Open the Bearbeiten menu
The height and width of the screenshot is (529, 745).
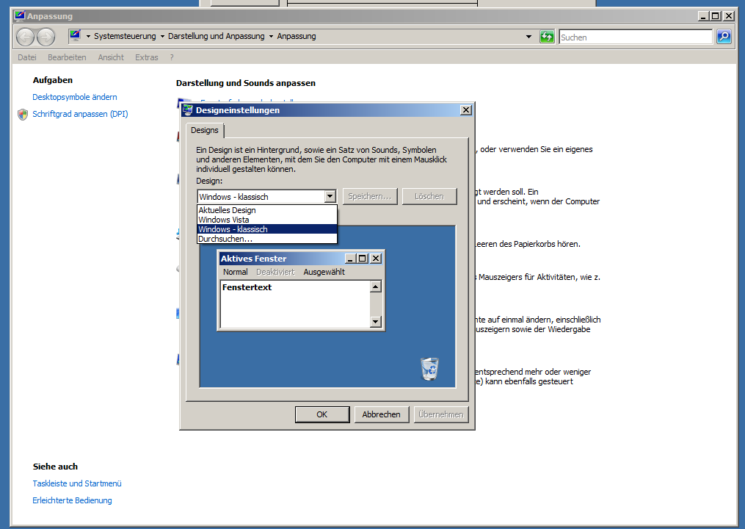(x=67, y=57)
